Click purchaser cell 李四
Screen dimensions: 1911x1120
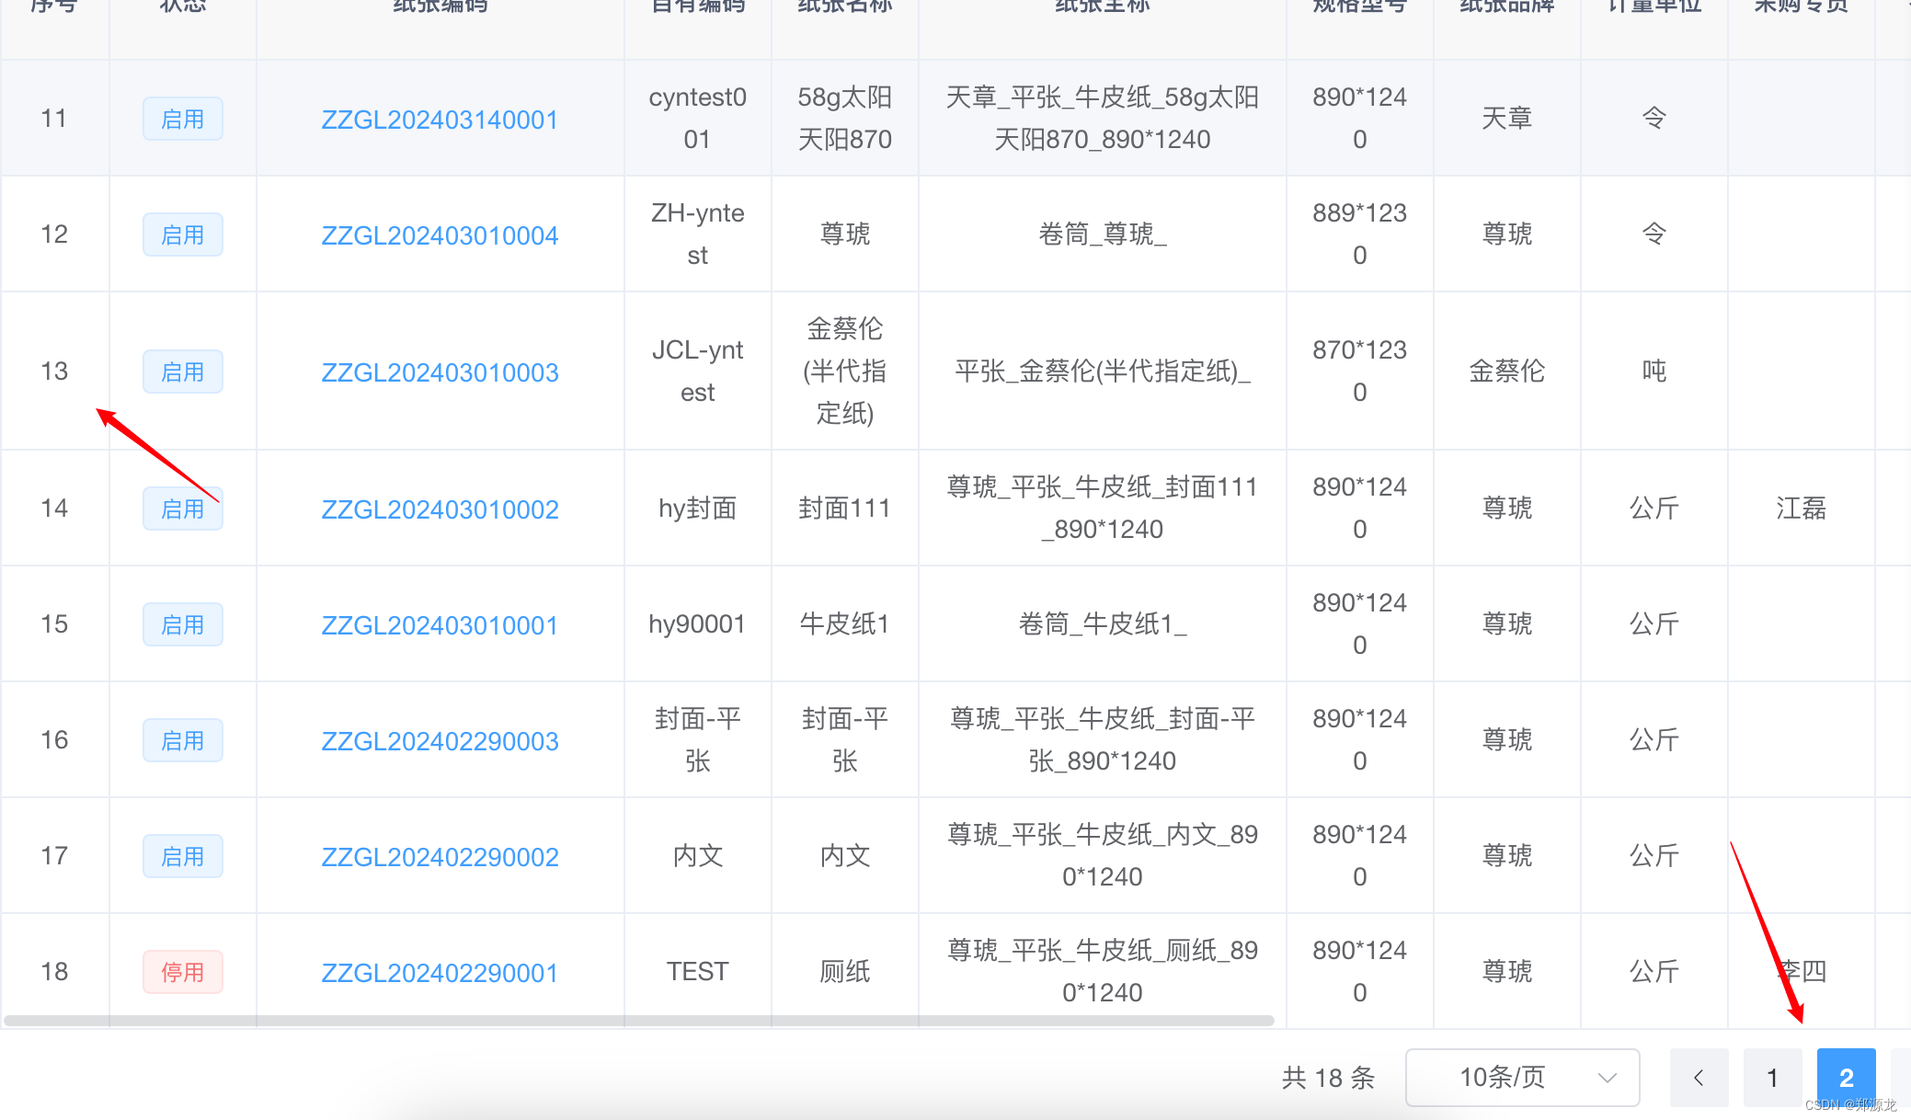pos(1802,972)
